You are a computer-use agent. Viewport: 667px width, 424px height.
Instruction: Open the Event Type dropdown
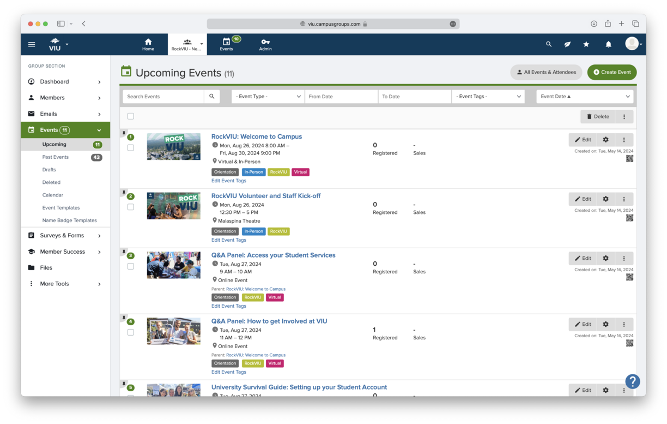point(268,97)
